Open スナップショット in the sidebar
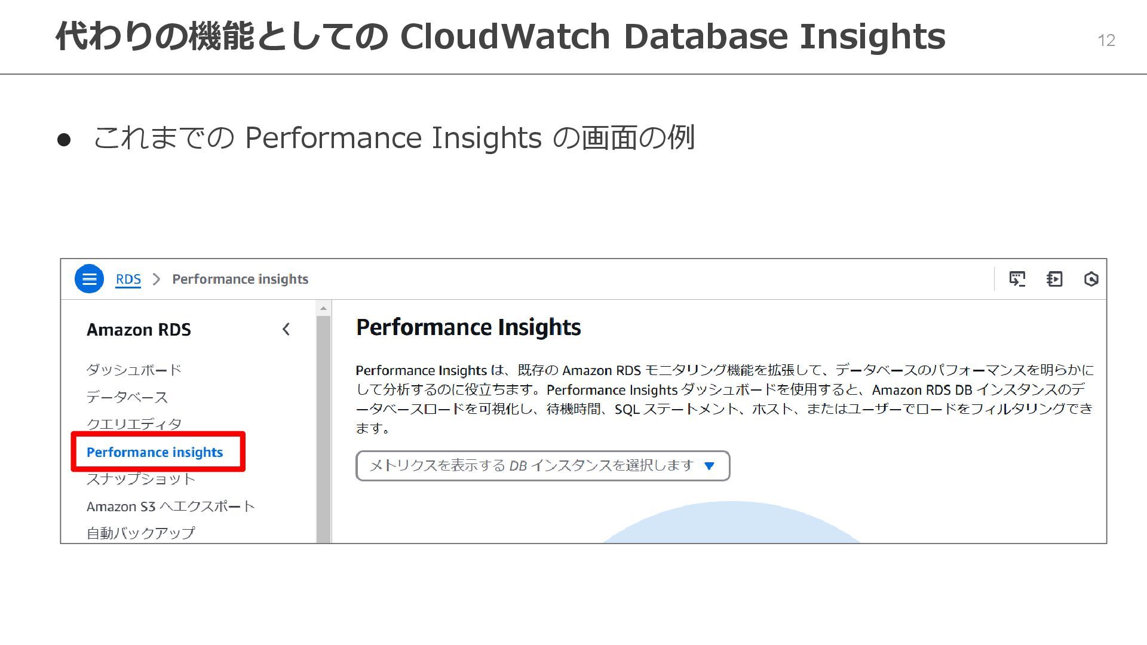 tap(141, 479)
